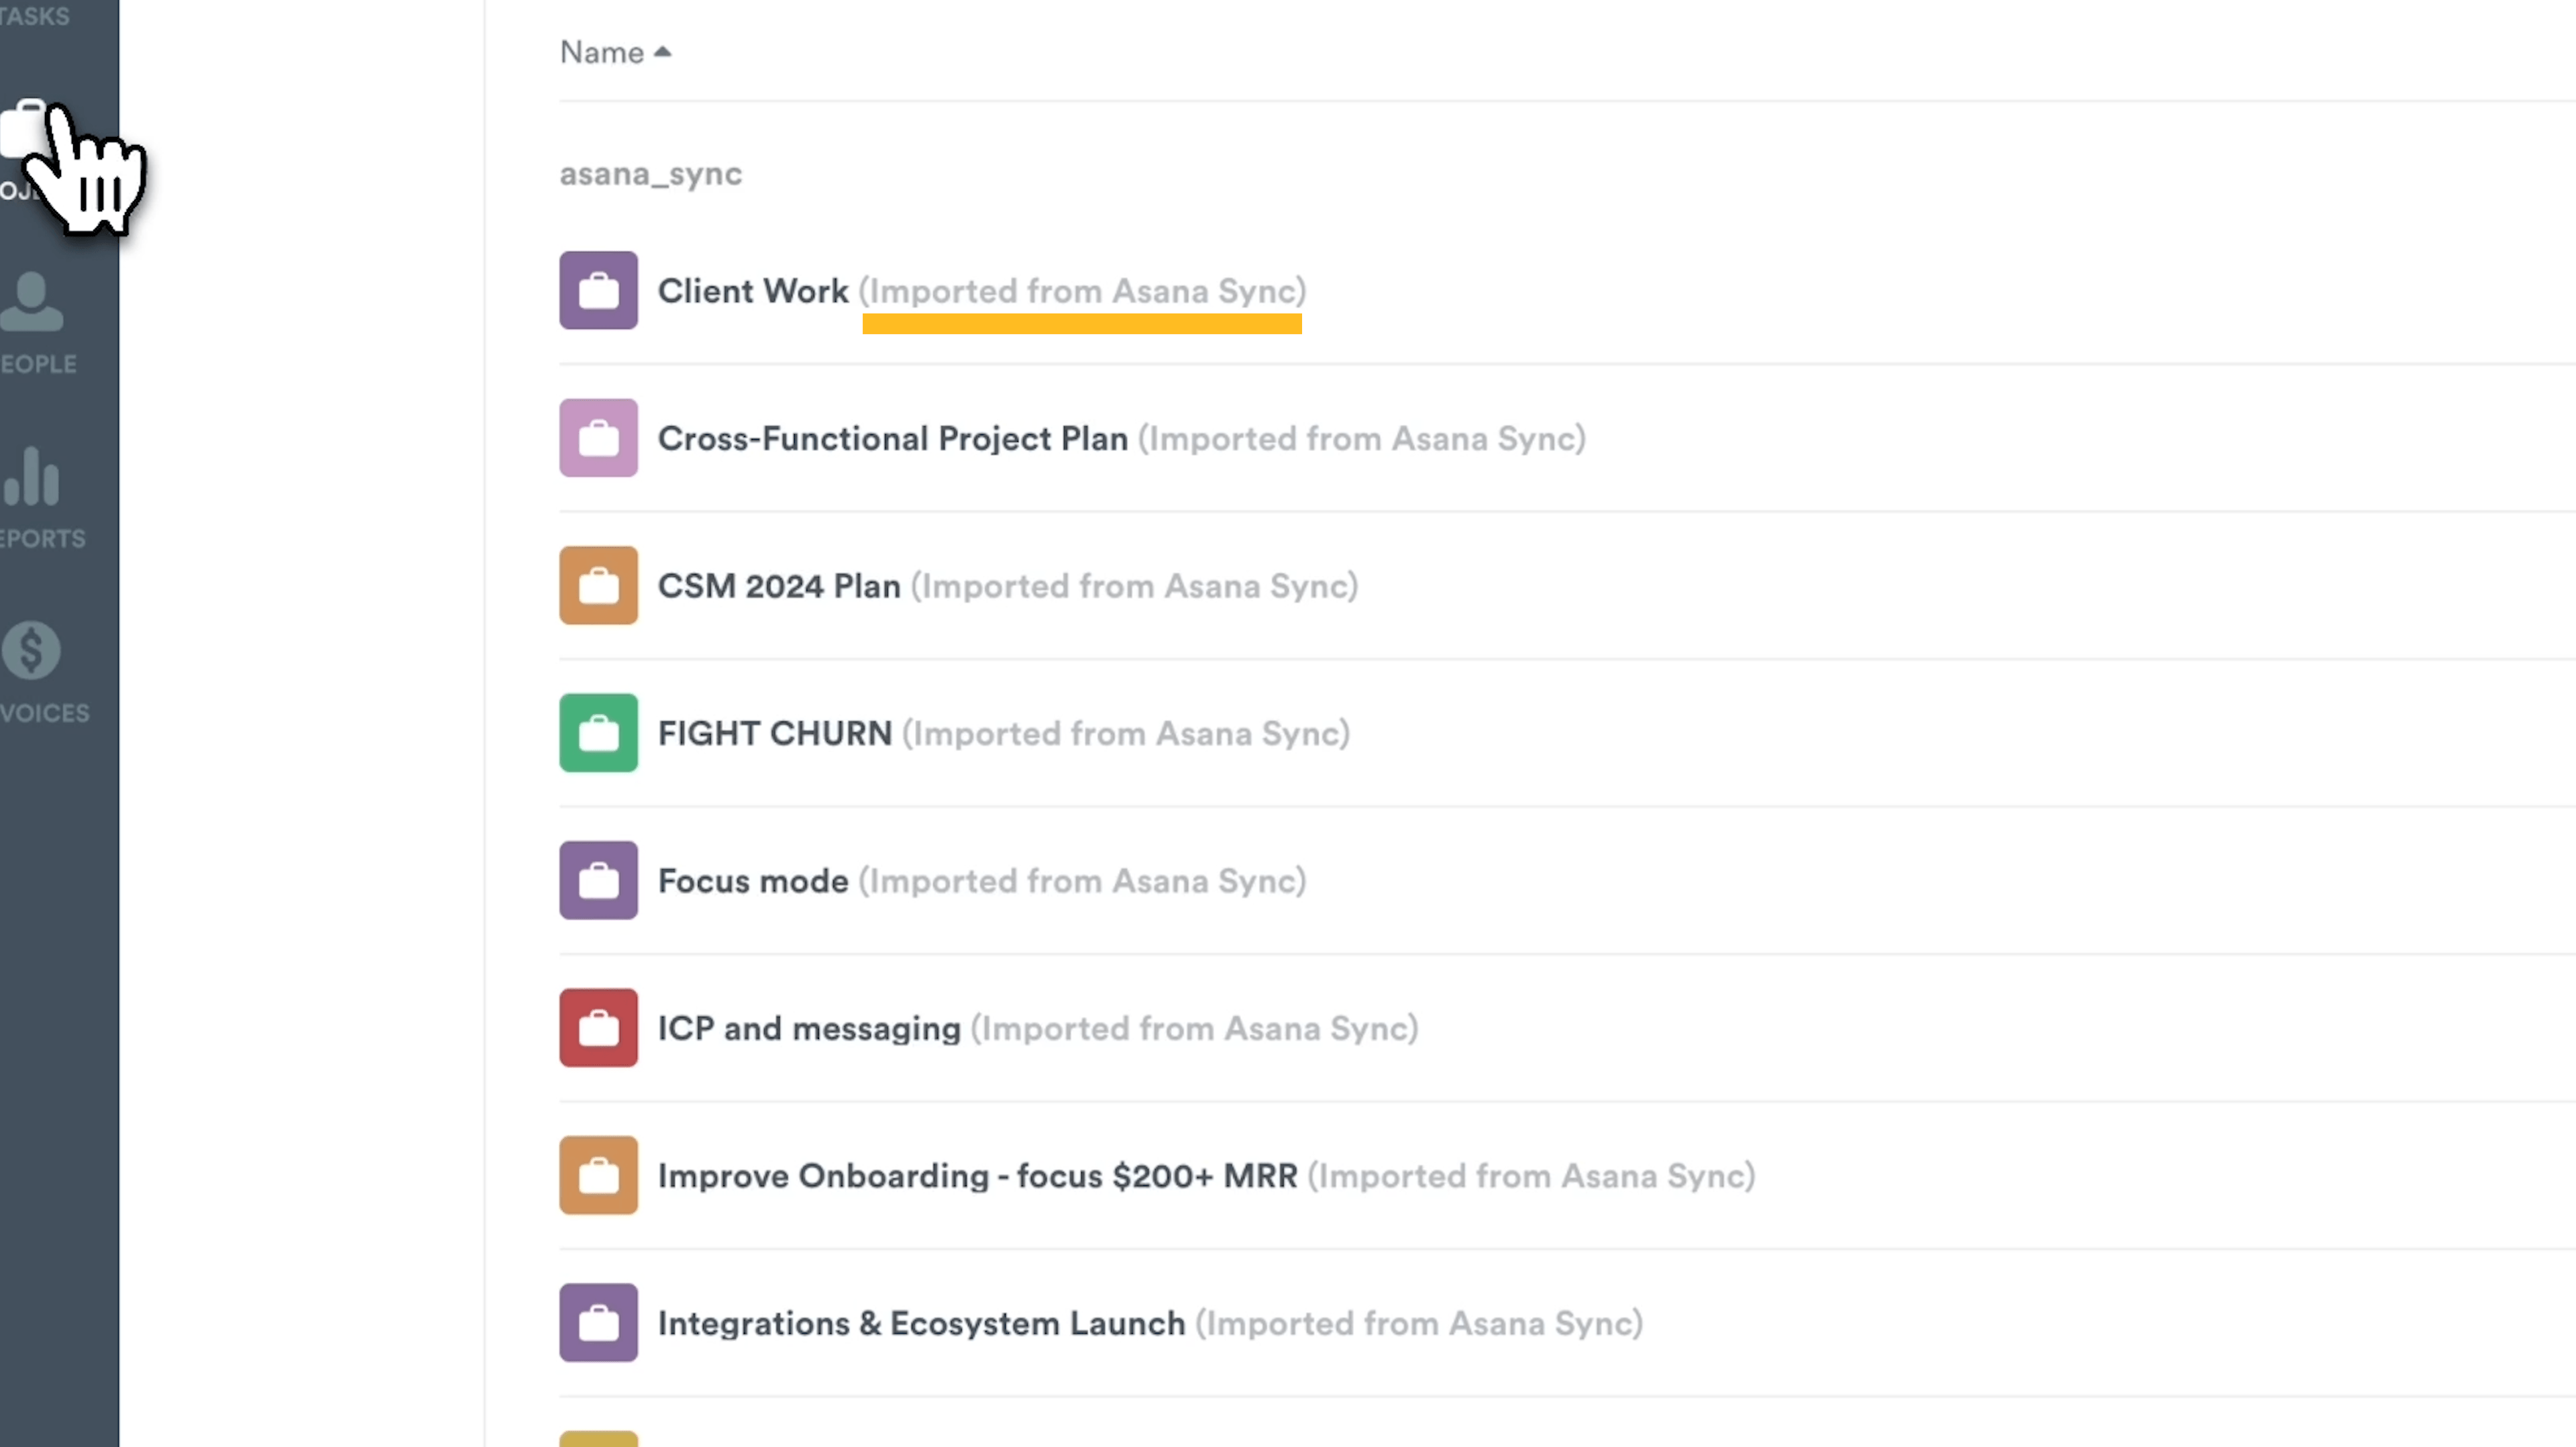The width and height of the screenshot is (2576, 1447).
Task: Toggle the Name sort arrow
Action: [662, 52]
